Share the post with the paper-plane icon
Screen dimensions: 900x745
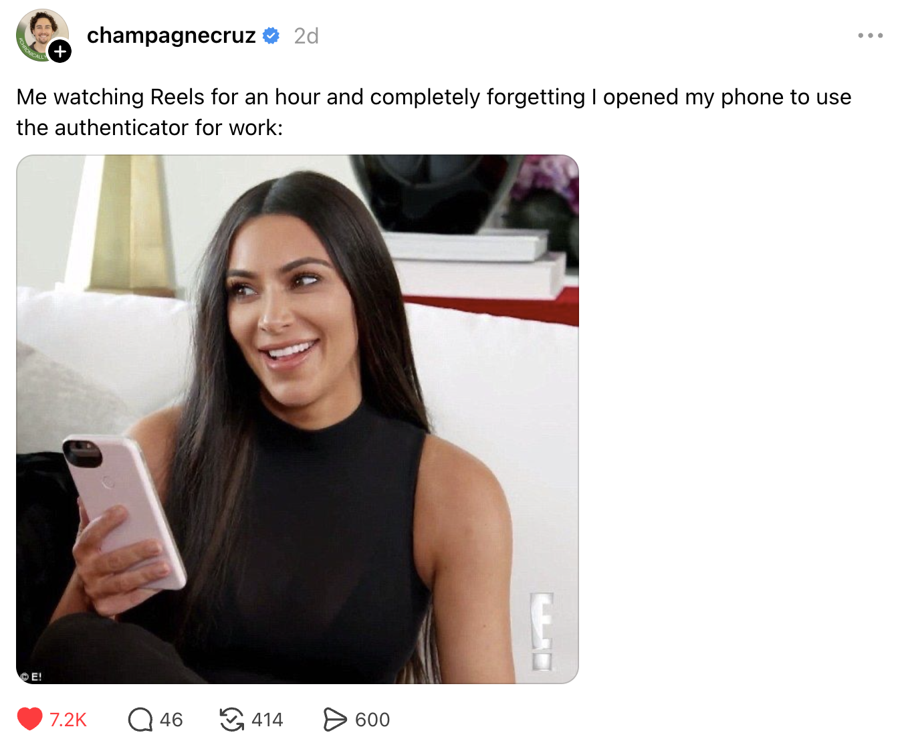[335, 720]
